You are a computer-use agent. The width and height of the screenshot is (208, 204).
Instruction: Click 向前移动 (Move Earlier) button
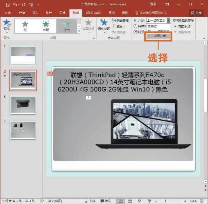182,26
